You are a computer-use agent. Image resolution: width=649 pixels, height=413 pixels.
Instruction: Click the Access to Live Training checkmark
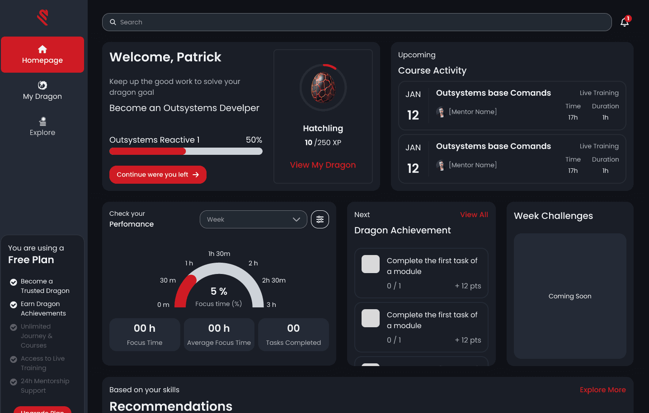coord(14,359)
